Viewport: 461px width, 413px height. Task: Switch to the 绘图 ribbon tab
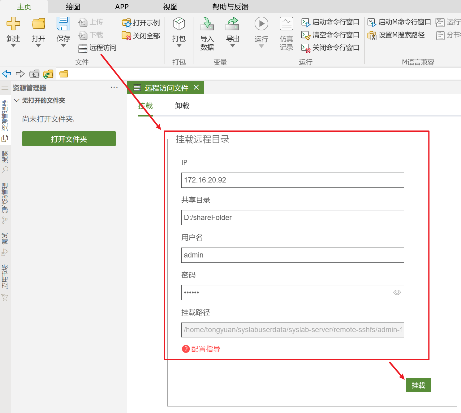click(x=73, y=7)
